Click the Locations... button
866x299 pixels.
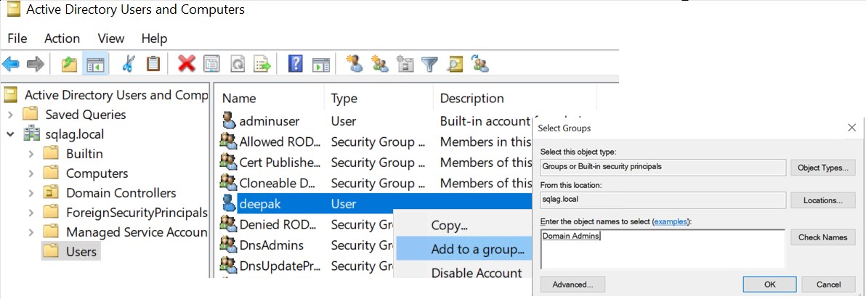coord(823,200)
